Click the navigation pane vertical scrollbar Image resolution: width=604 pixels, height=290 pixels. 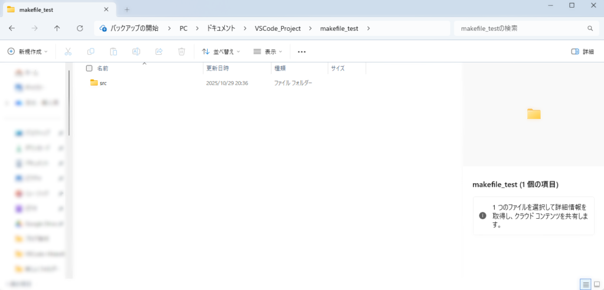click(x=70, y=100)
